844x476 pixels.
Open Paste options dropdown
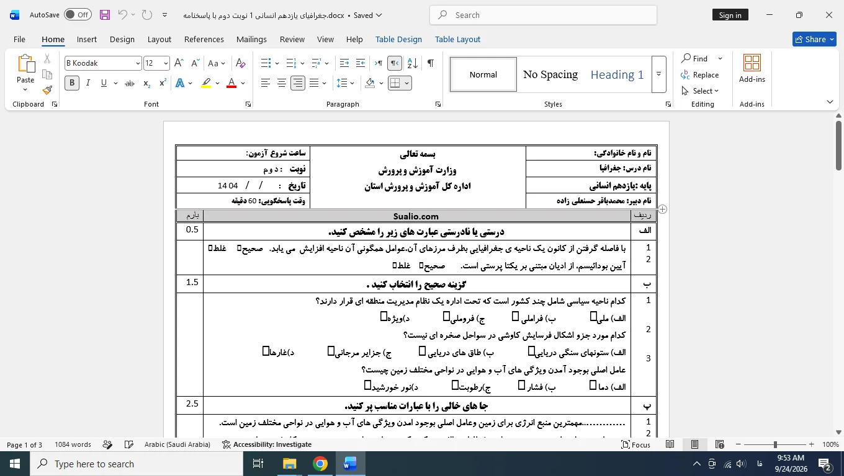point(25,90)
